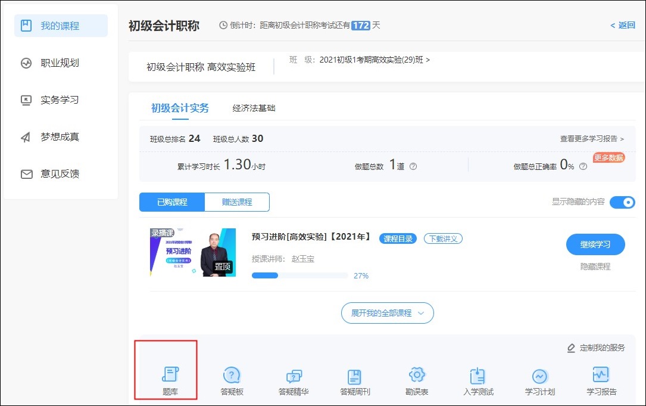Open the 题库 question bank
This screenshot has height=406, width=646.
(x=170, y=379)
